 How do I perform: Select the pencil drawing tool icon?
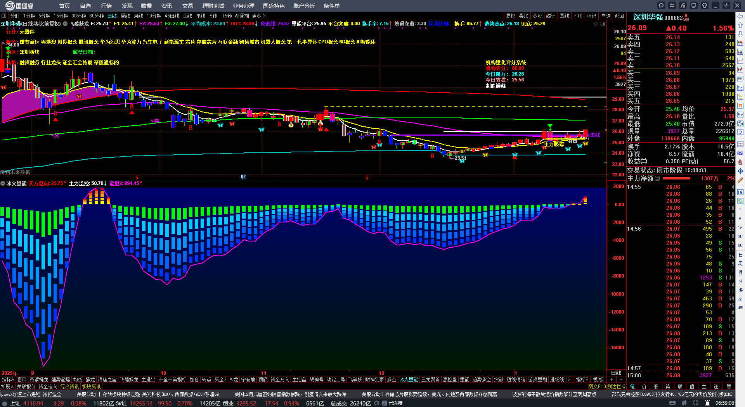point(740,180)
